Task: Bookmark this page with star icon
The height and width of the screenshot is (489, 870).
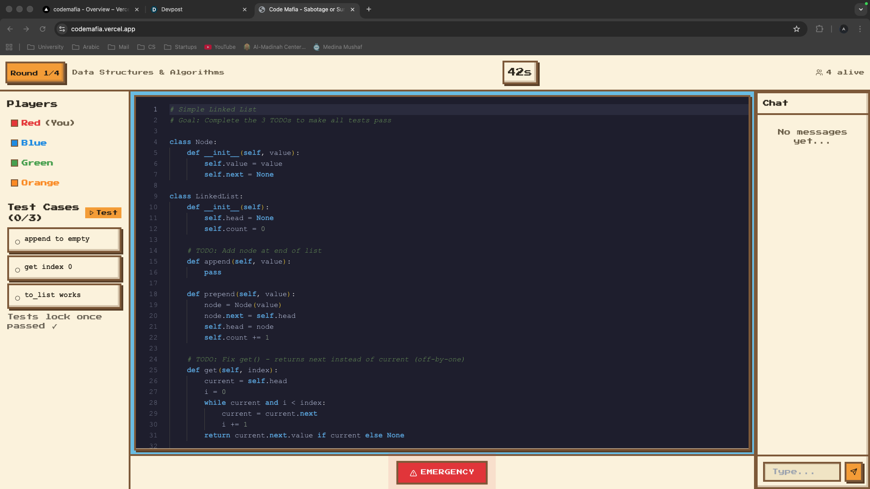Action: coord(797,29)
